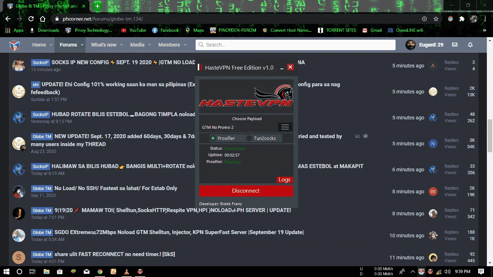Open the Media menu item
This screenshot has height=277, width=493.
(x=137, y=45)
